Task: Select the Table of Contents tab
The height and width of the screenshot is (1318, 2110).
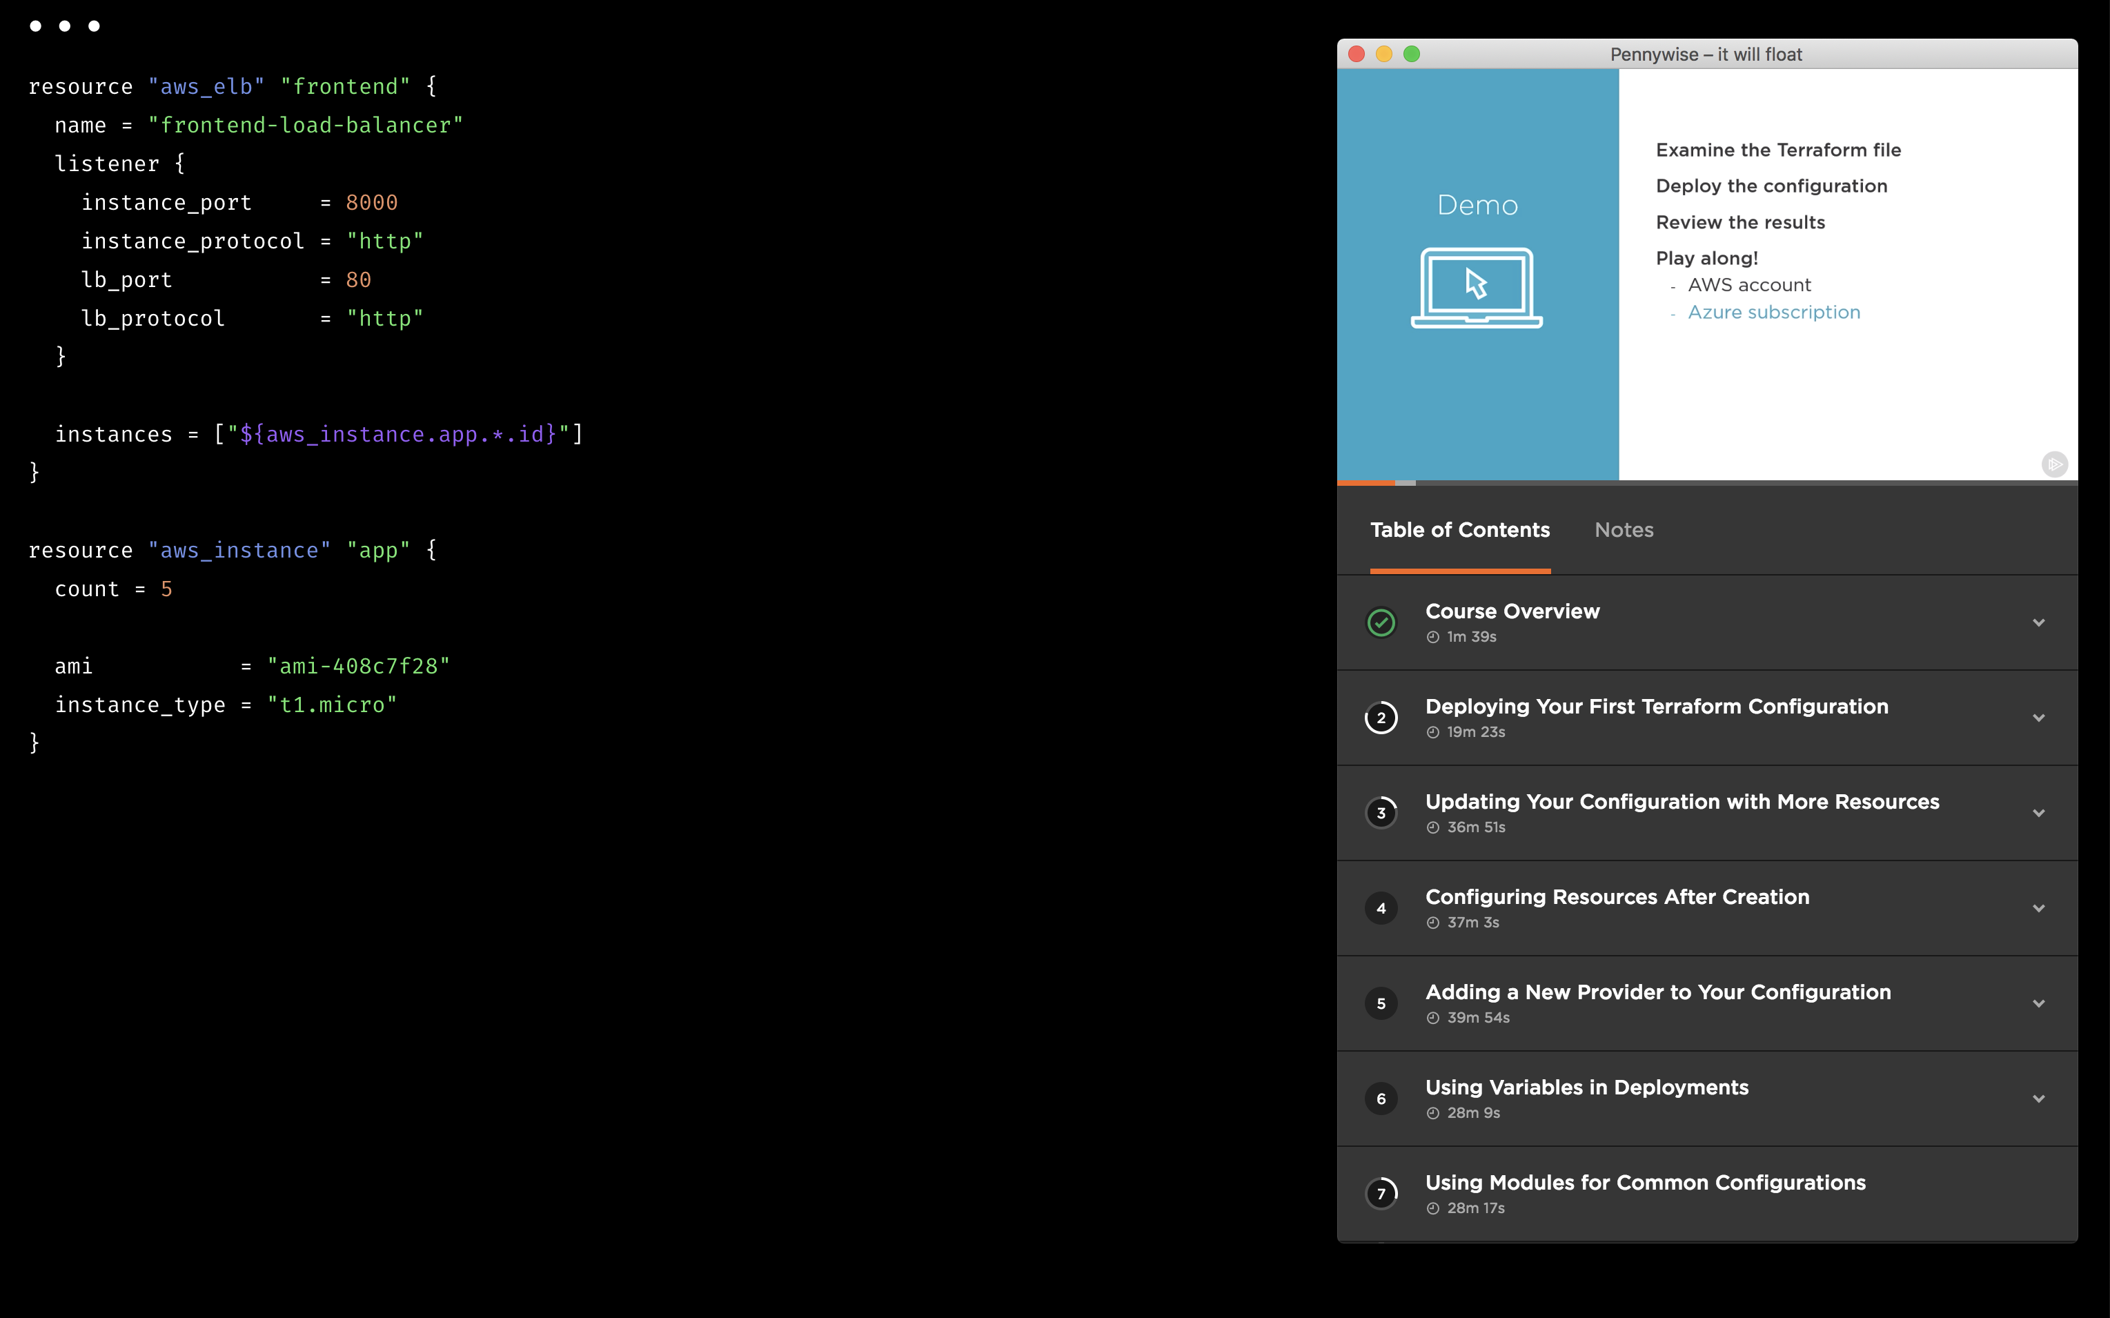Action: tap(1460, 530)
